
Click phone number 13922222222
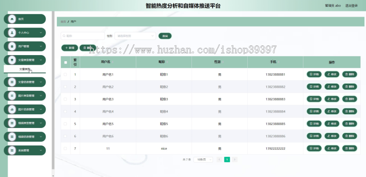pos(275,148)
